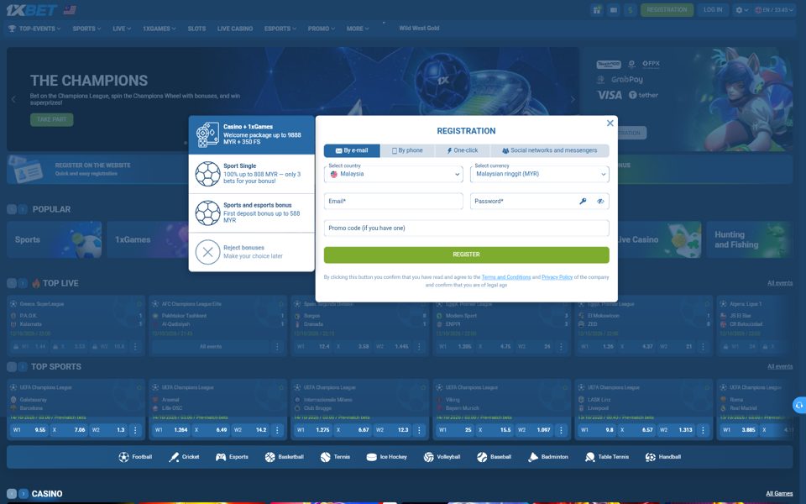Click the key icon in the Password field
806x504 pixels.
click(x=583, y=201)
